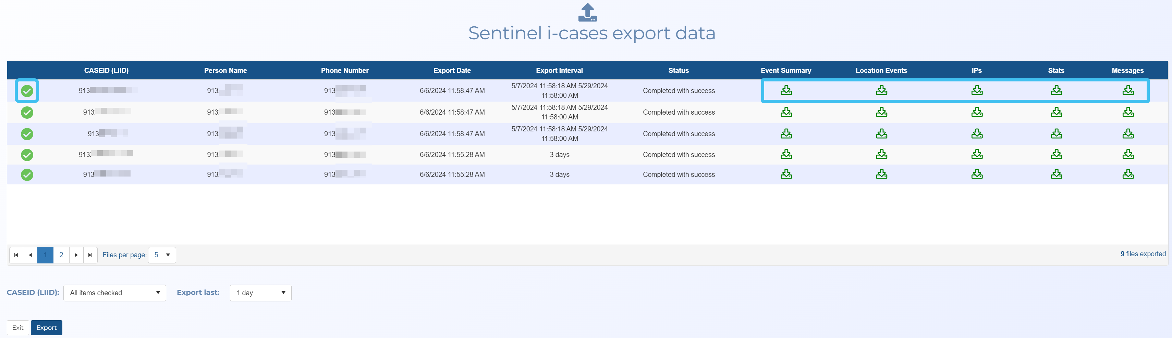Viewport: 1172px width, 338px height.
Task: Toggle the green checkmark on the first row
Action: point(27,91)
